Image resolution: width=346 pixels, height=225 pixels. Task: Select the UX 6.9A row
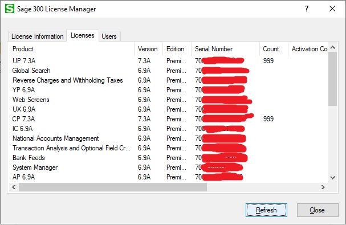(169, 109)
